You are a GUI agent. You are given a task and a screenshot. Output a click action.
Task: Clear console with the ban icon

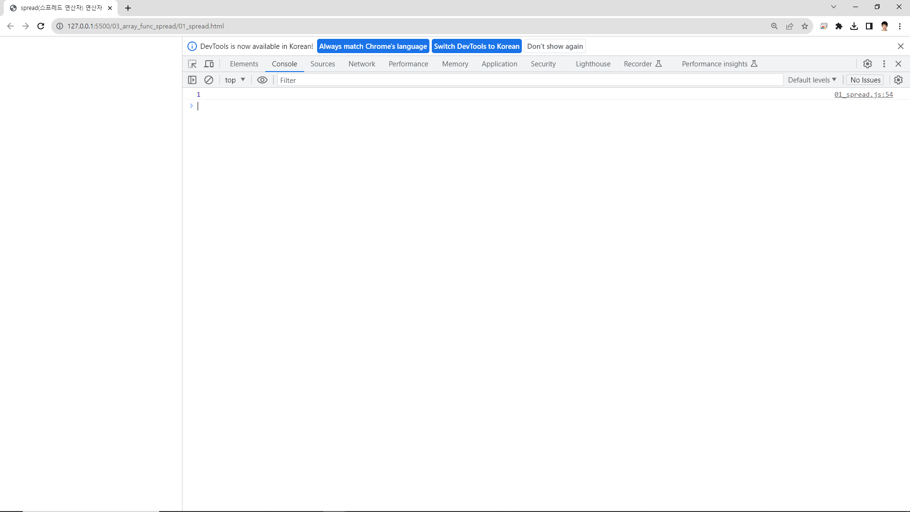(209, 80)
